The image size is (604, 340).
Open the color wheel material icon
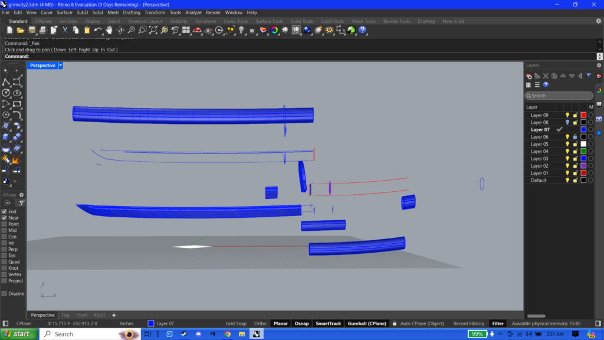pos(274,30)
